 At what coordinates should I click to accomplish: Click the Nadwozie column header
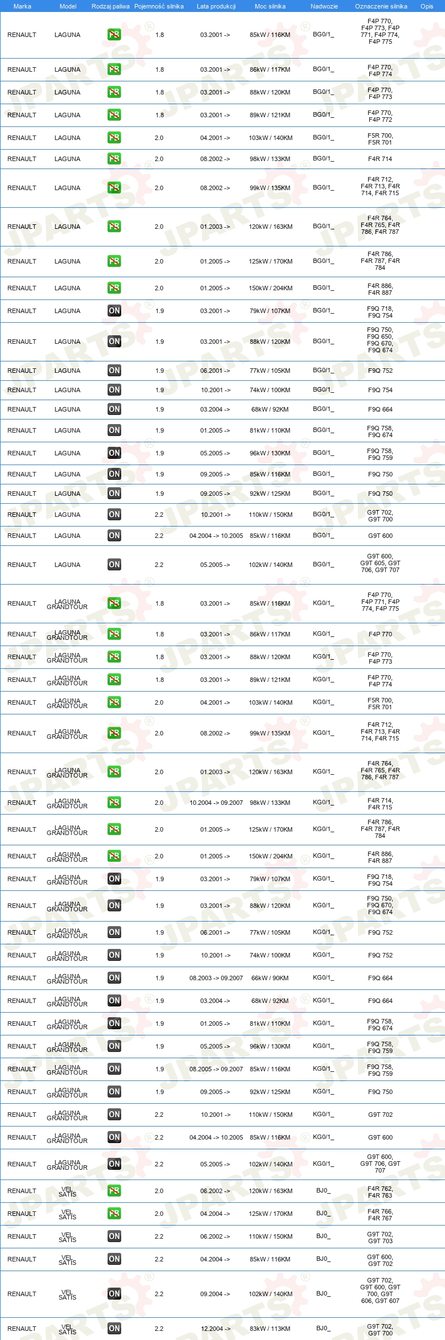tap(324, 6)
